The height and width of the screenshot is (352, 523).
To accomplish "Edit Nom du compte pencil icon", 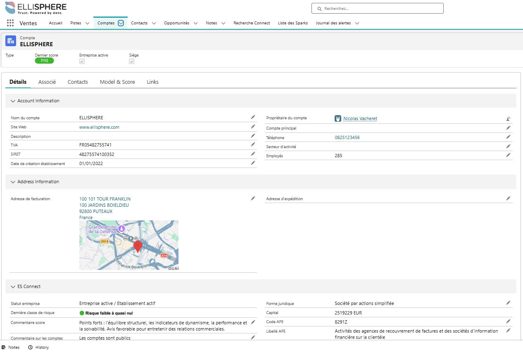I will click(253, 117).
